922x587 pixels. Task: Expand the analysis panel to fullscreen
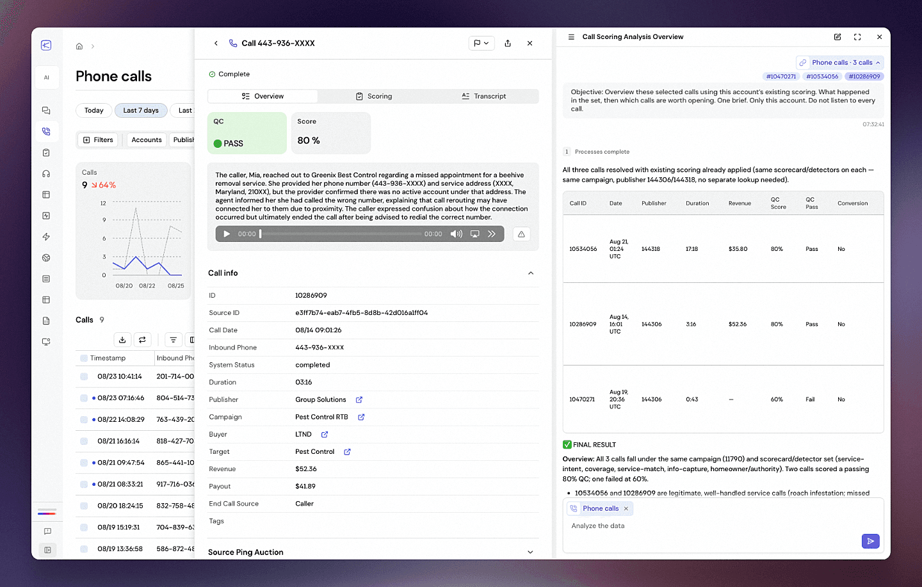[857, 37]
